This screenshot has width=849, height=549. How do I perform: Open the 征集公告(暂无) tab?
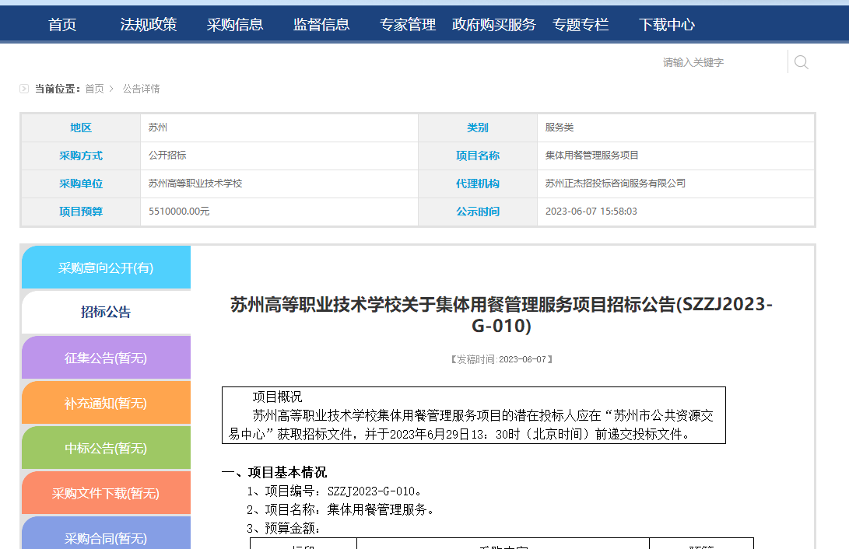tap(106, 358)
